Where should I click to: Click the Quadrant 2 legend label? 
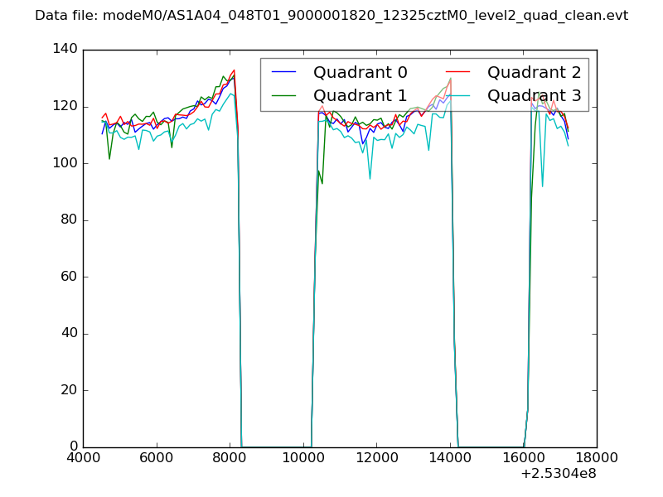(534, 73)
